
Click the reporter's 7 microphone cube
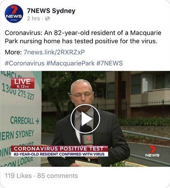tap(87, 139)
